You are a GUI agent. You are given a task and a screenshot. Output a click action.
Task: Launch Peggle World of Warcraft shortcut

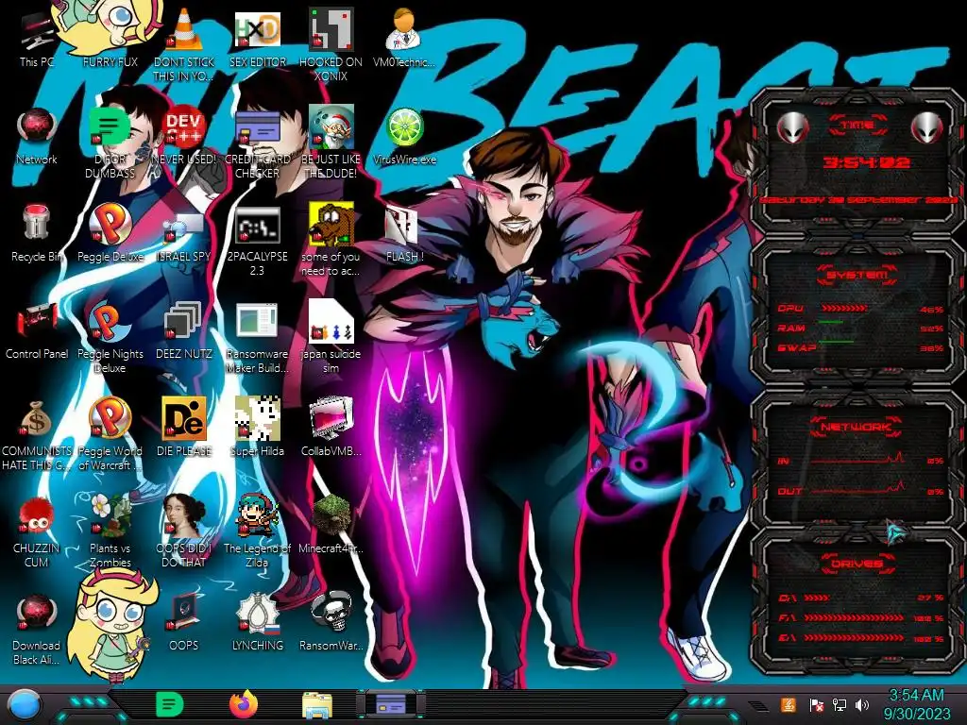click(x=110, y=434)
